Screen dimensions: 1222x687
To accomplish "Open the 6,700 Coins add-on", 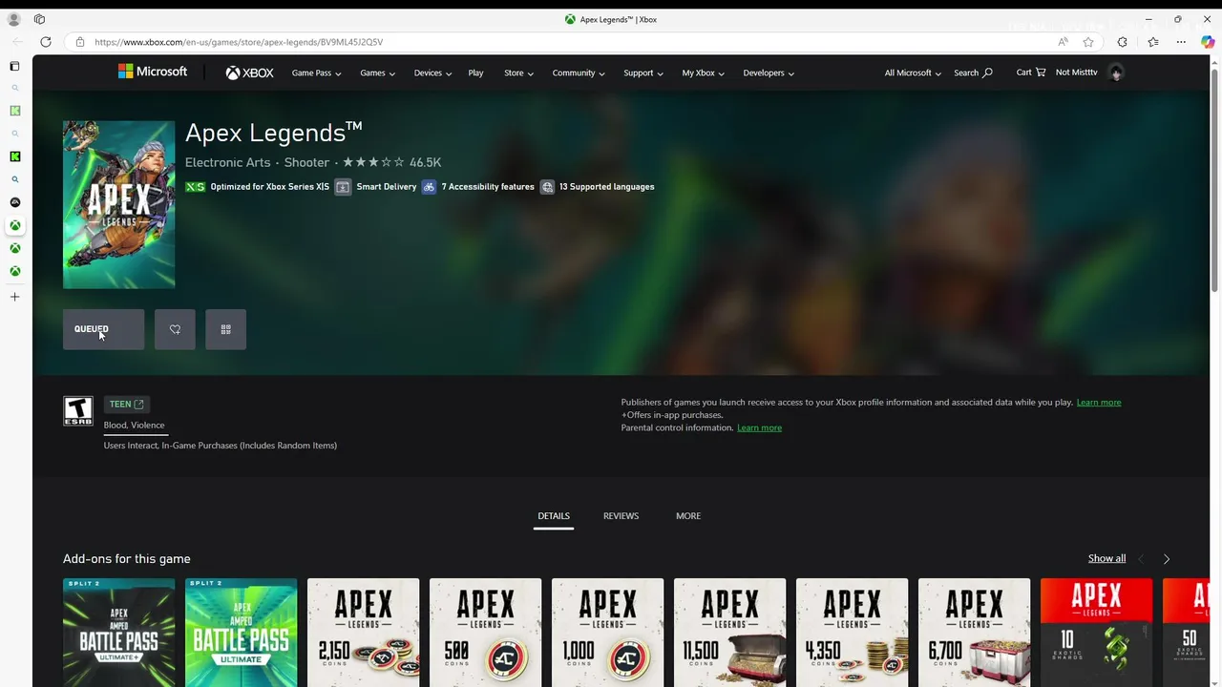I will [974, 633].
